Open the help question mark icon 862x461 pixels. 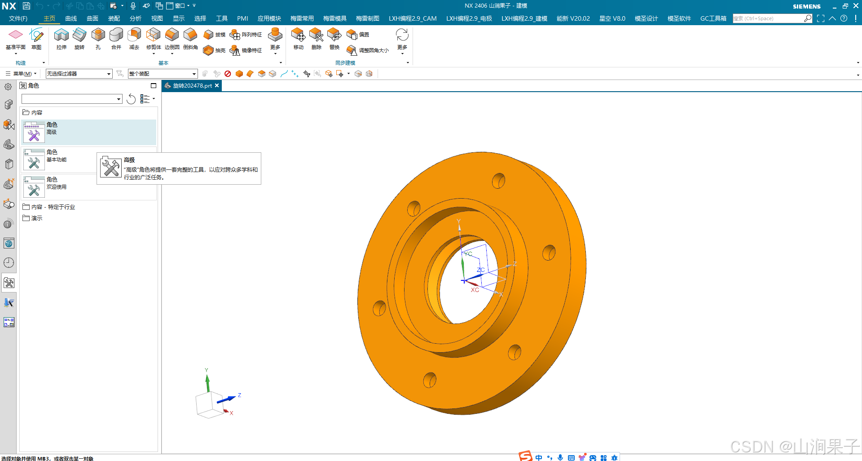coord(844,18)
